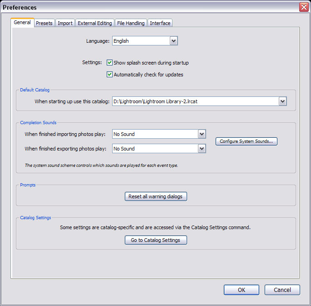Click "When finished importing photos play" label
This screenshot has height=306, width=311.
click(x=65, y=134)
